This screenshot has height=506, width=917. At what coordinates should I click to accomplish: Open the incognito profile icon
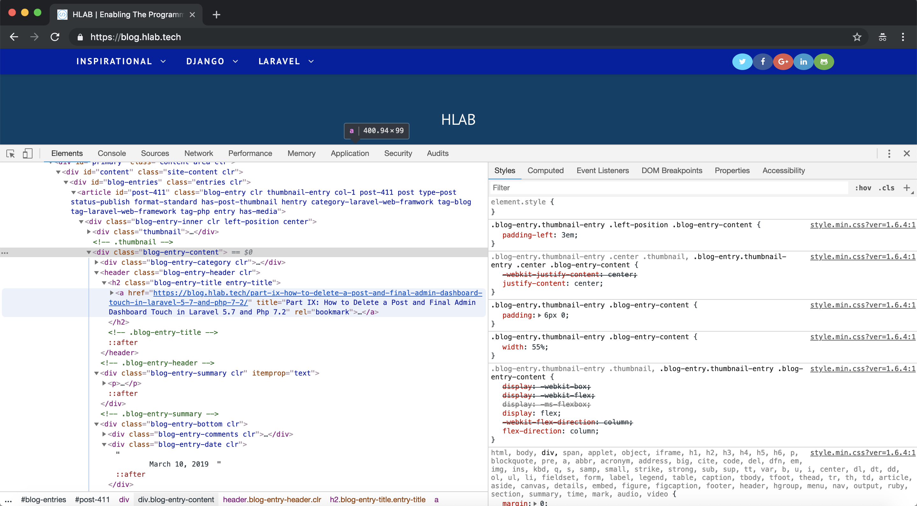(882, 37)
